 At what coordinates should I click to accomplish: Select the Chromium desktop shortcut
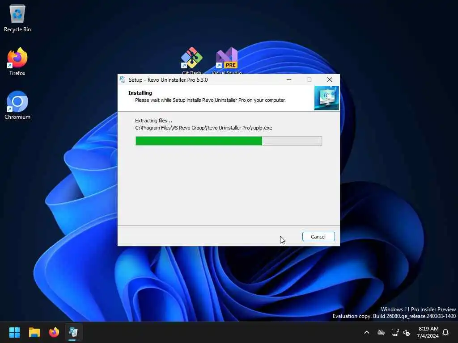[17, 105]
